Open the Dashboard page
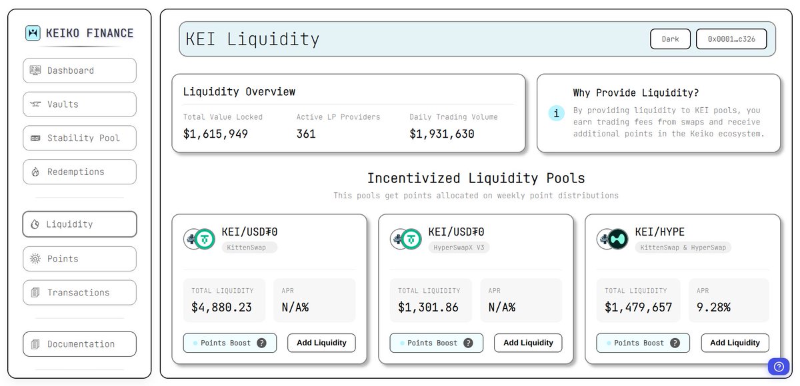Image resolution: width=800 pixels, height=386 pixels. [79, 71]
